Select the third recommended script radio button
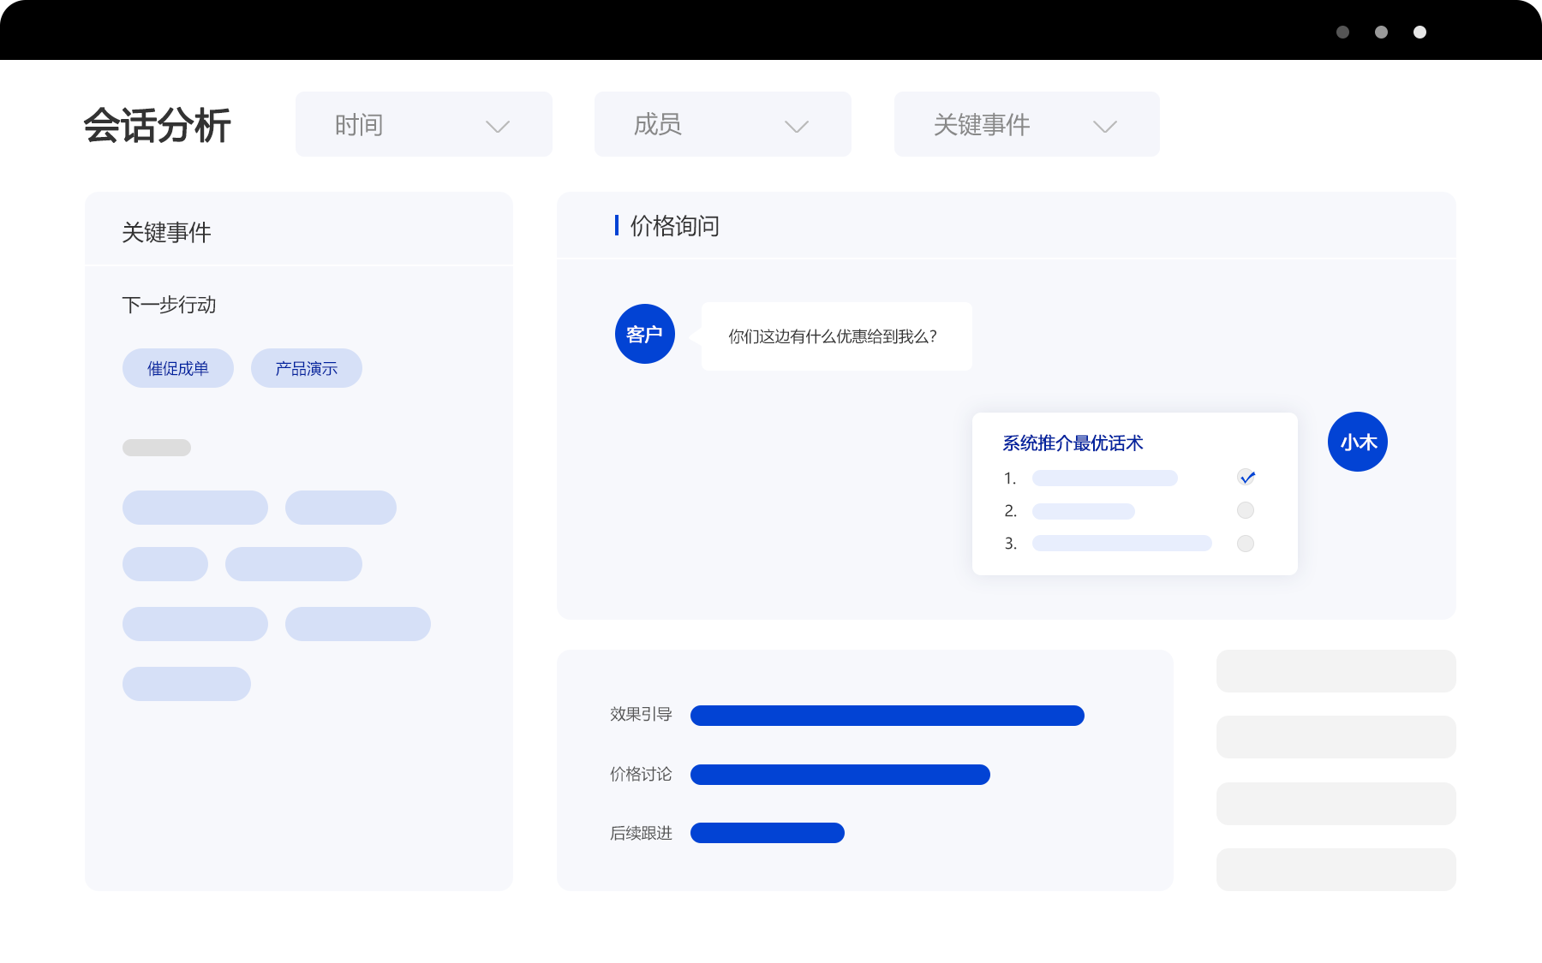 pyautogui.click(x=1246, y=544)
